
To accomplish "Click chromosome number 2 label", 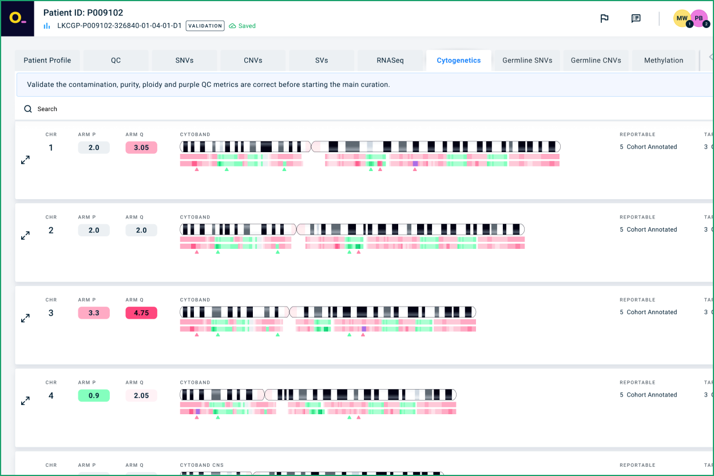I will click(51, 230).
